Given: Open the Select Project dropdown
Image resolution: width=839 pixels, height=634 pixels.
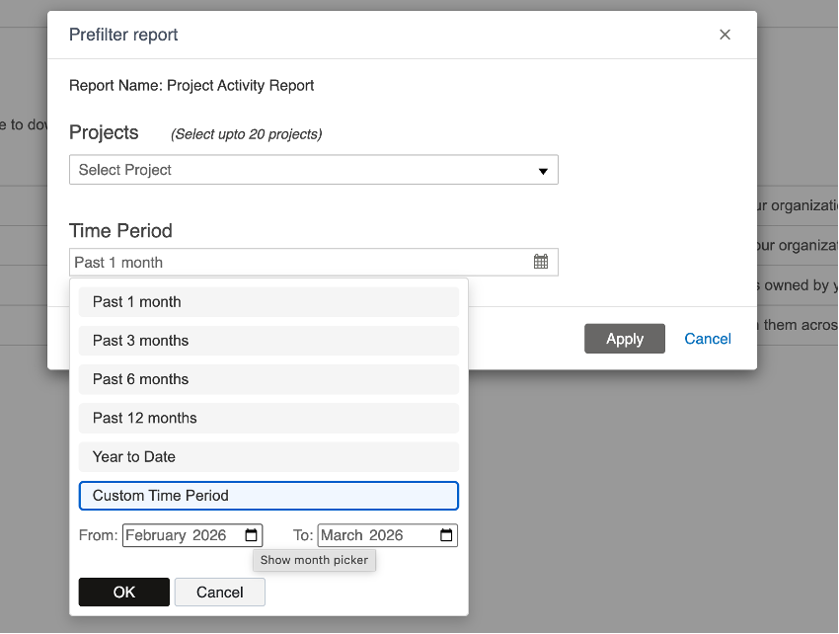Looking at the screenshot, I should tap(313, 170).
